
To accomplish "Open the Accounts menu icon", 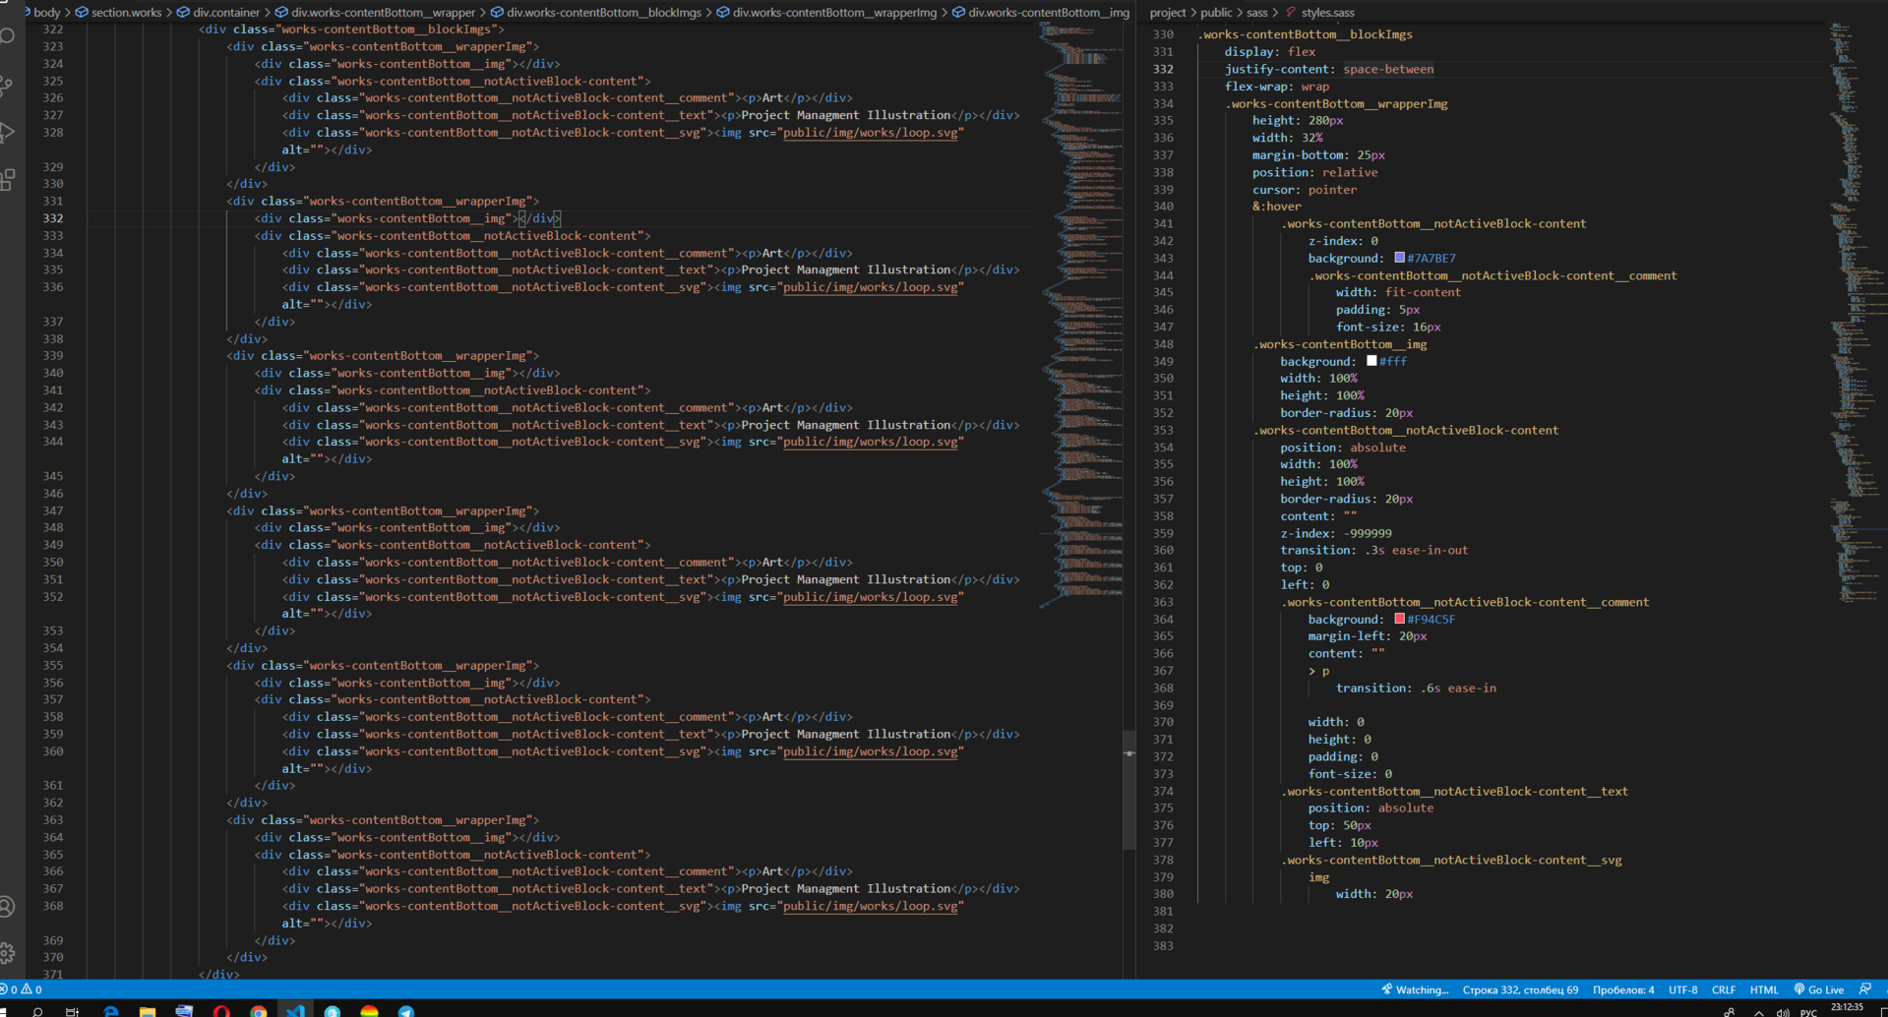I will [8, 906].
